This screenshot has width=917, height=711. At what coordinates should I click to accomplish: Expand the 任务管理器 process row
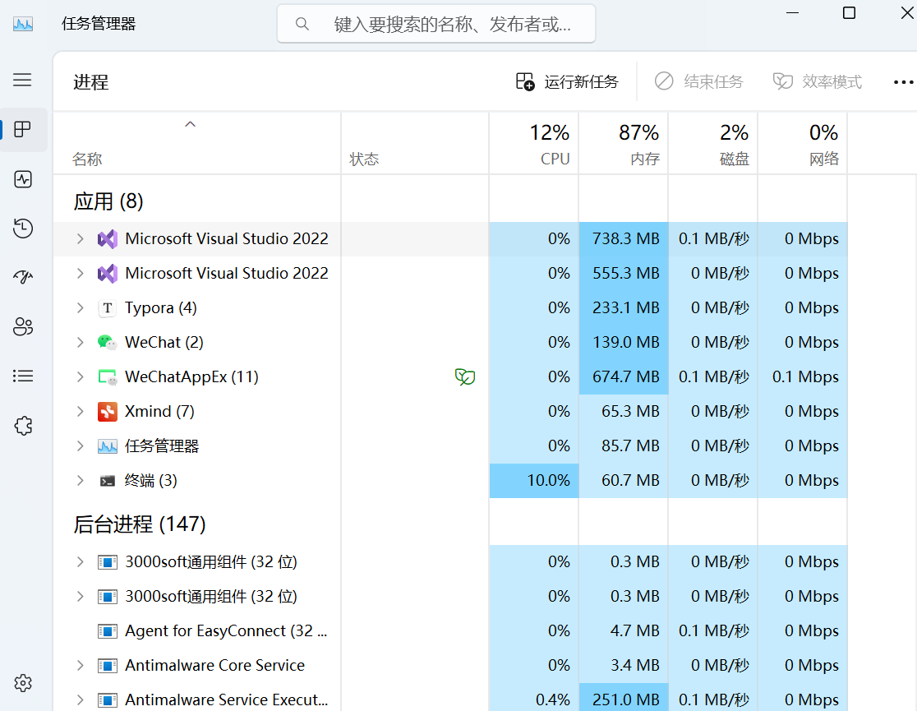(81, 446)
